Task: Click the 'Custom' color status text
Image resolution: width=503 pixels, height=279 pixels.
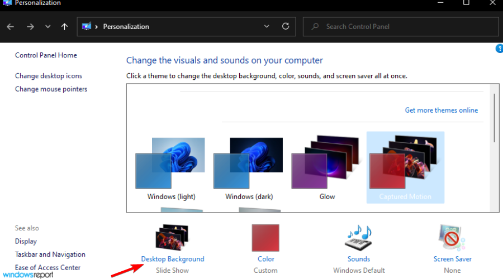Action: [x=265, y=271]
